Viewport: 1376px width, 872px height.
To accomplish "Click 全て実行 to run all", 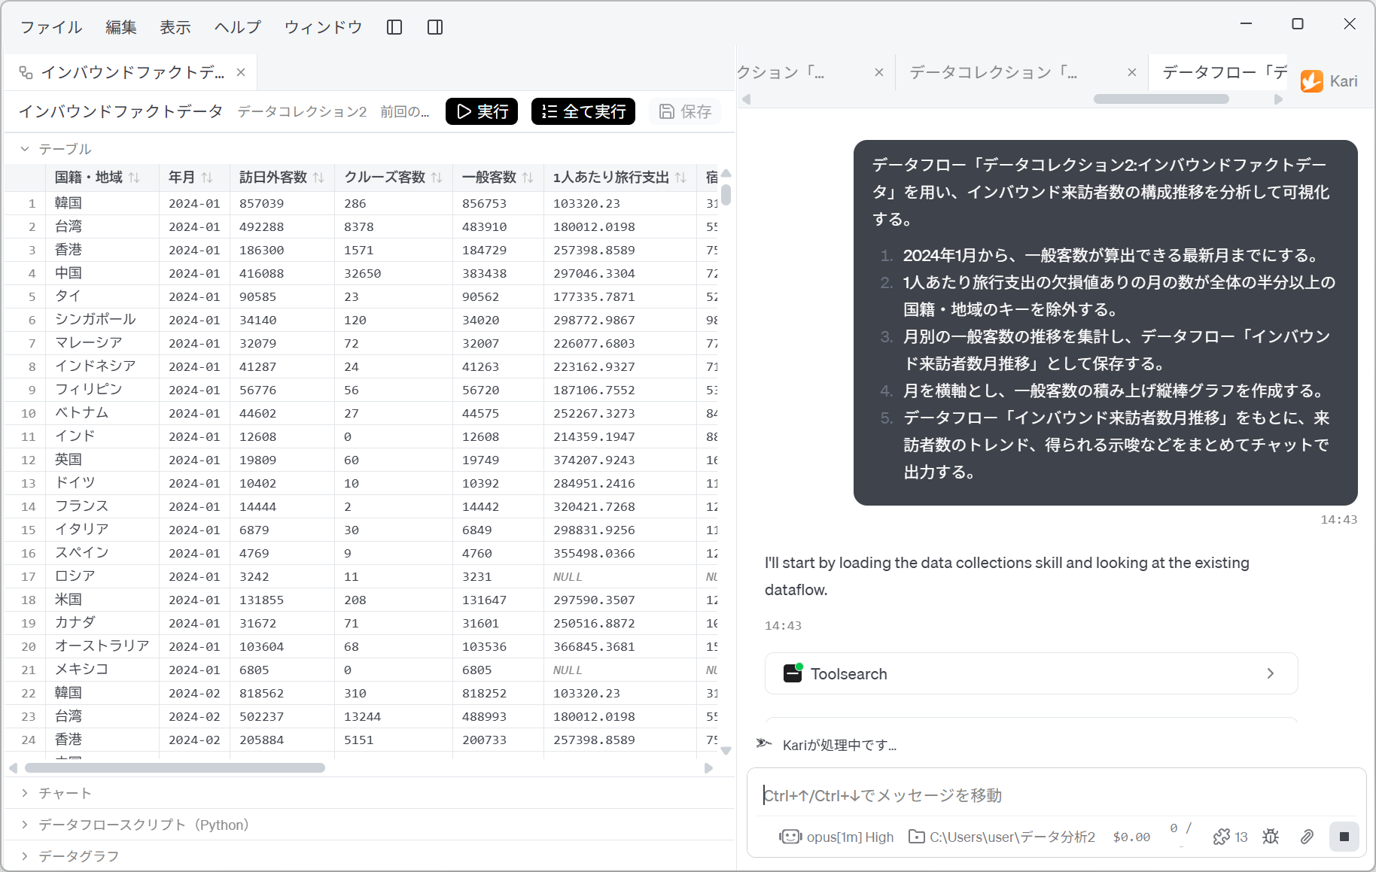I will point(583,111).
